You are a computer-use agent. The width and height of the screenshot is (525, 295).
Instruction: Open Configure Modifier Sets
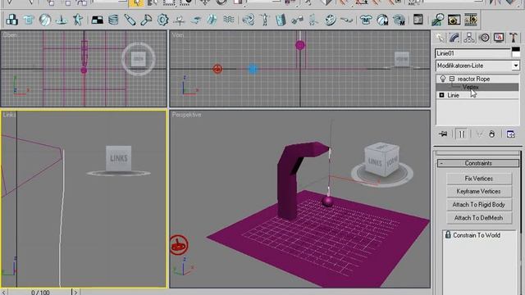(x=510, y=134)
